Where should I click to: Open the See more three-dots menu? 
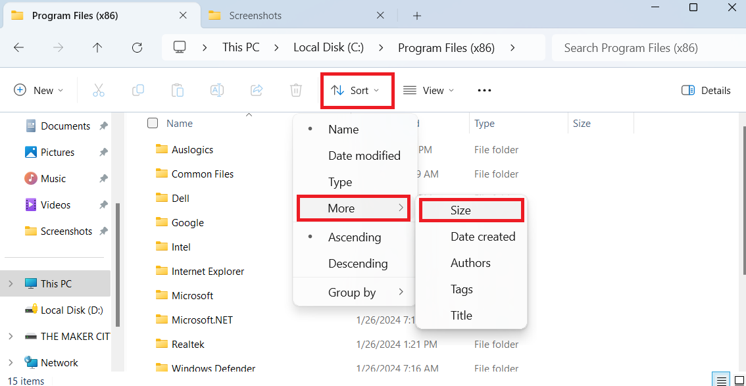click(x=484, y=90)
